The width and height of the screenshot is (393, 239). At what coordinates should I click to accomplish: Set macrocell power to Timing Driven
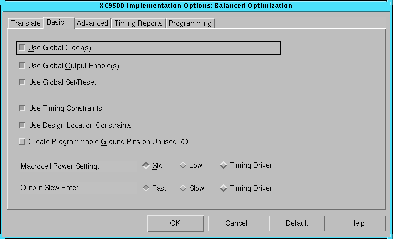tap(224, 166)
